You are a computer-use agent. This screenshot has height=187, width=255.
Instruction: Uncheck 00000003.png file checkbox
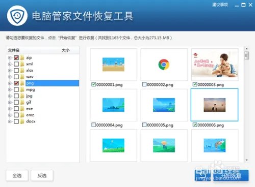(195, 84)
